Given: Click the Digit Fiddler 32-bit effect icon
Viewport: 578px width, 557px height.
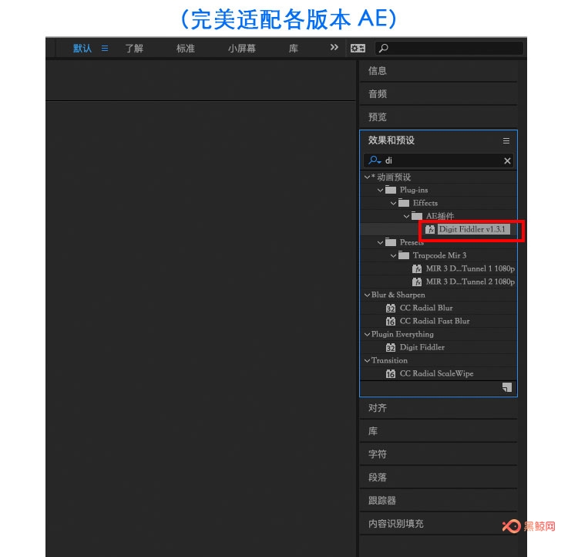Looking at the screenshot, I should point(391,347).
